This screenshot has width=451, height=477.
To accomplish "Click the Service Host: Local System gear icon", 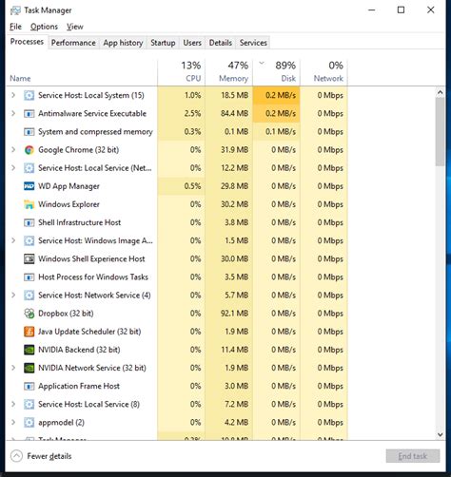I will (29, 95).
